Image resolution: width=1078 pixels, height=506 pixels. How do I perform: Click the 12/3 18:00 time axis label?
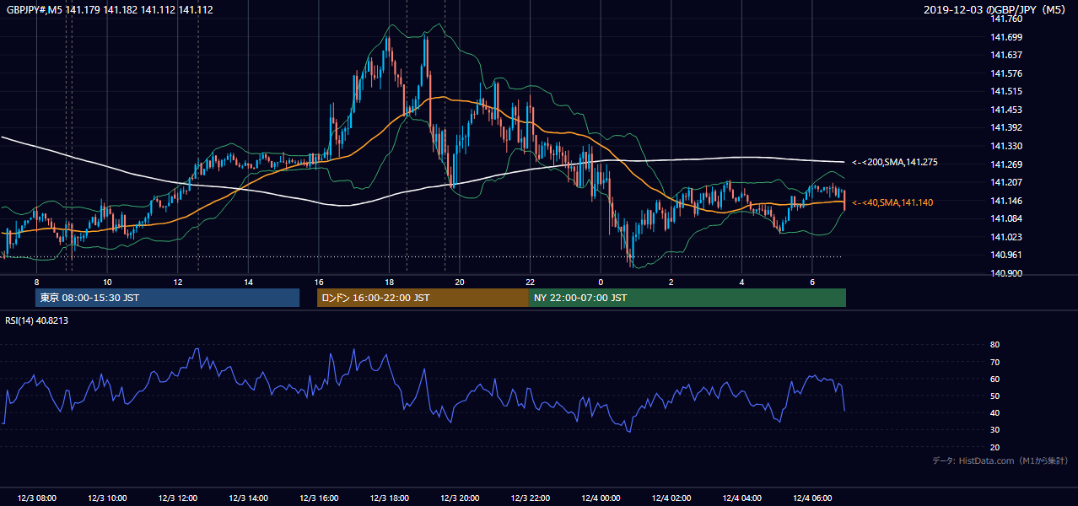point(389,498)
